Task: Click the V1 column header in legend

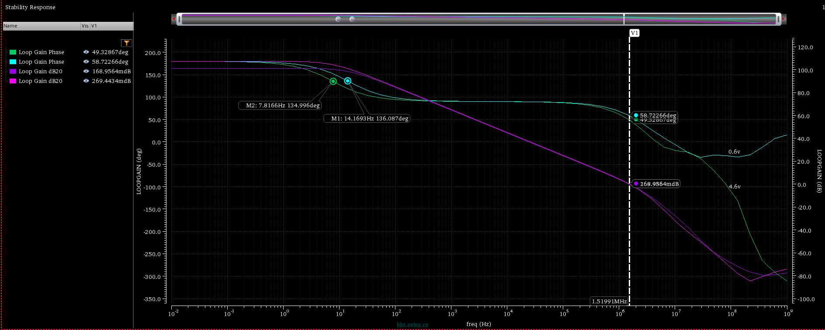Action: (111, 26)
